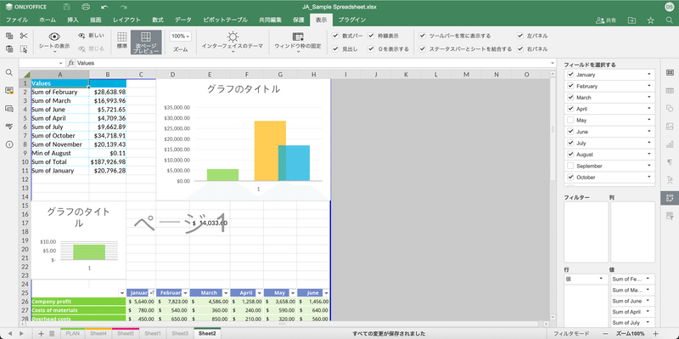Screen dimensions: 679x339
Task: Open pivot table settings in right sidebar
Action: [670, 198]
